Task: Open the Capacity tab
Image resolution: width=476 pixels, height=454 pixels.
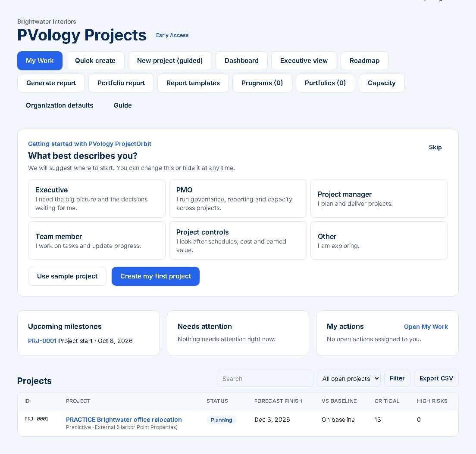Action: tap(382, 83)
